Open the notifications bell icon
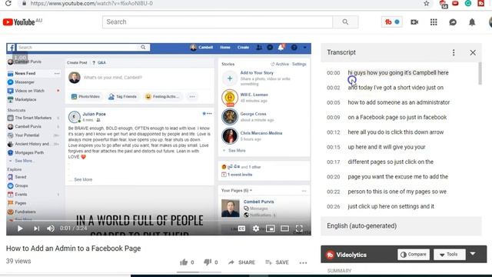This screenshot has height=277, width=492. click(472, 22)
